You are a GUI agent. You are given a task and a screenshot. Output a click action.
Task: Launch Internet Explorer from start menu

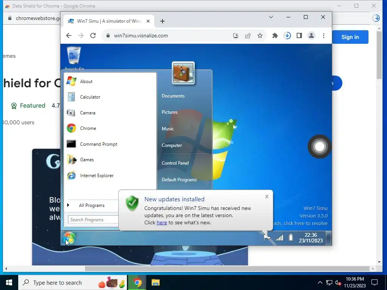97,176
